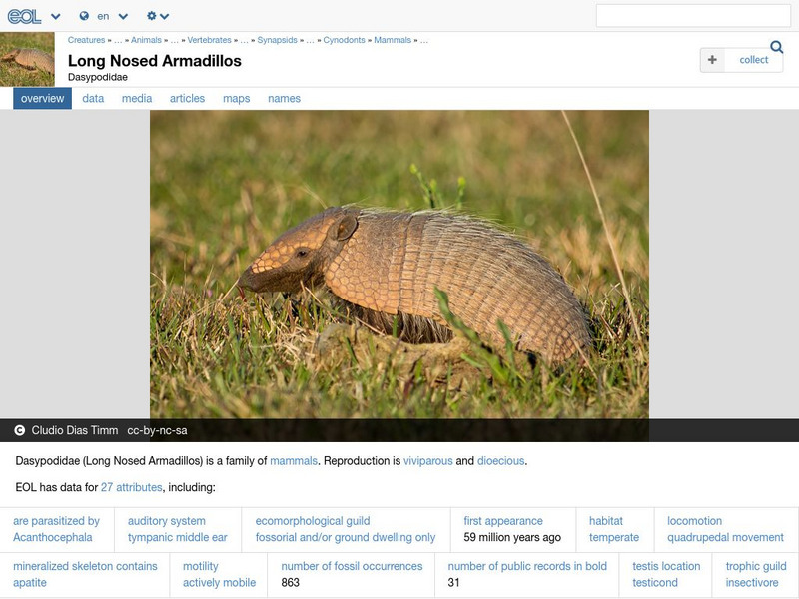Expand the dropdown arrow beside EOL logo
799x599 pixels.
(56, 17)
